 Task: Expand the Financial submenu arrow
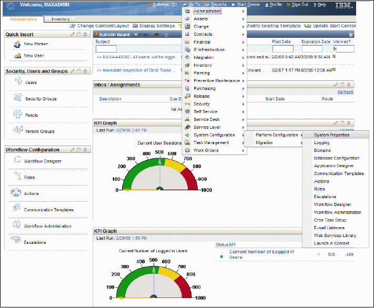[244, 42]
